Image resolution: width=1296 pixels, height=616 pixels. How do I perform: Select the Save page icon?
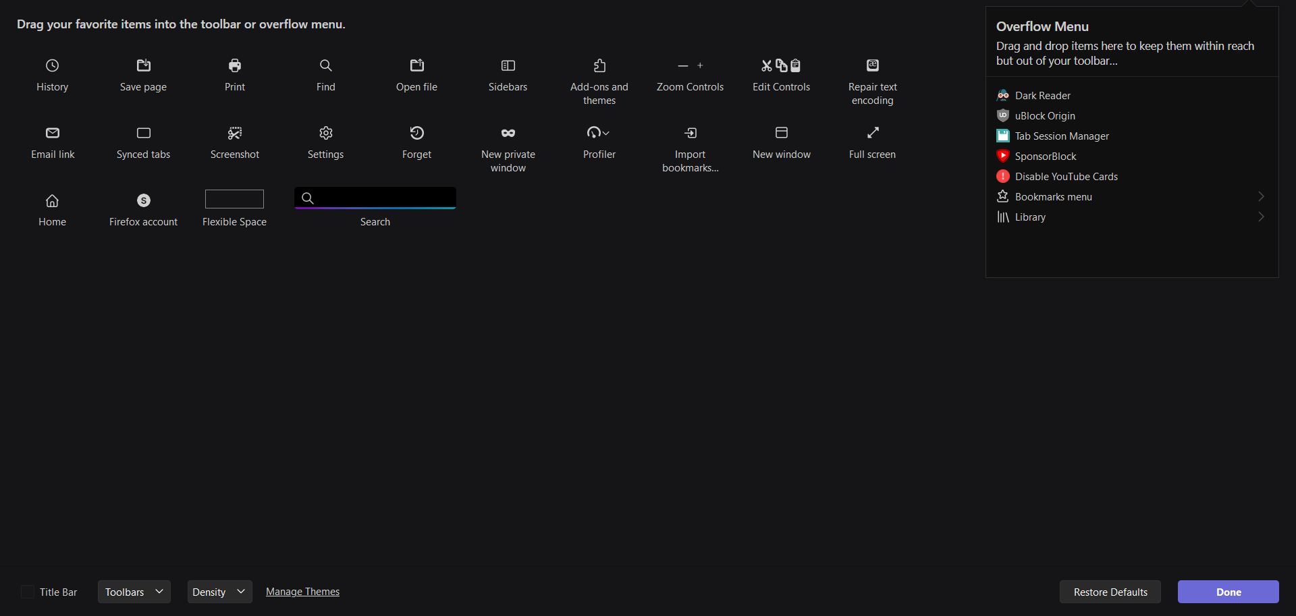click(143, 65)
